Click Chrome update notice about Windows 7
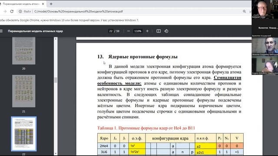This screenshot has height=156, width=278. pos(69,20)
